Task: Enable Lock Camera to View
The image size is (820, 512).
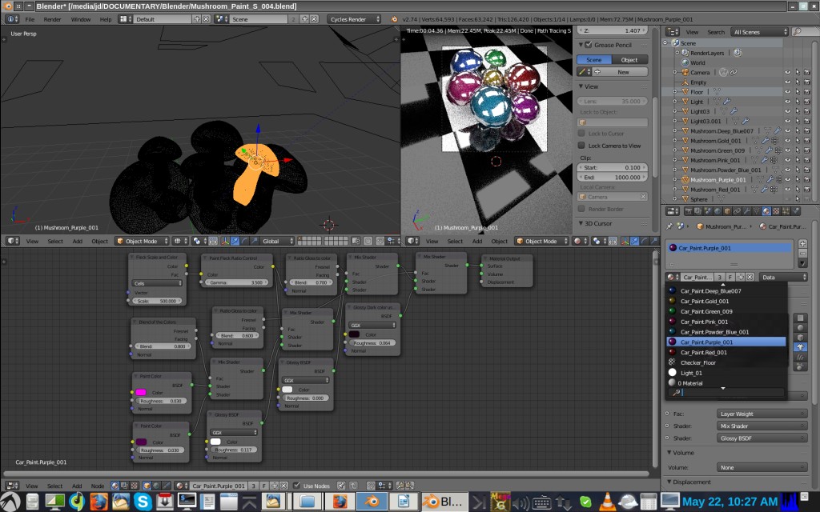Action: [x=581, y=146]
